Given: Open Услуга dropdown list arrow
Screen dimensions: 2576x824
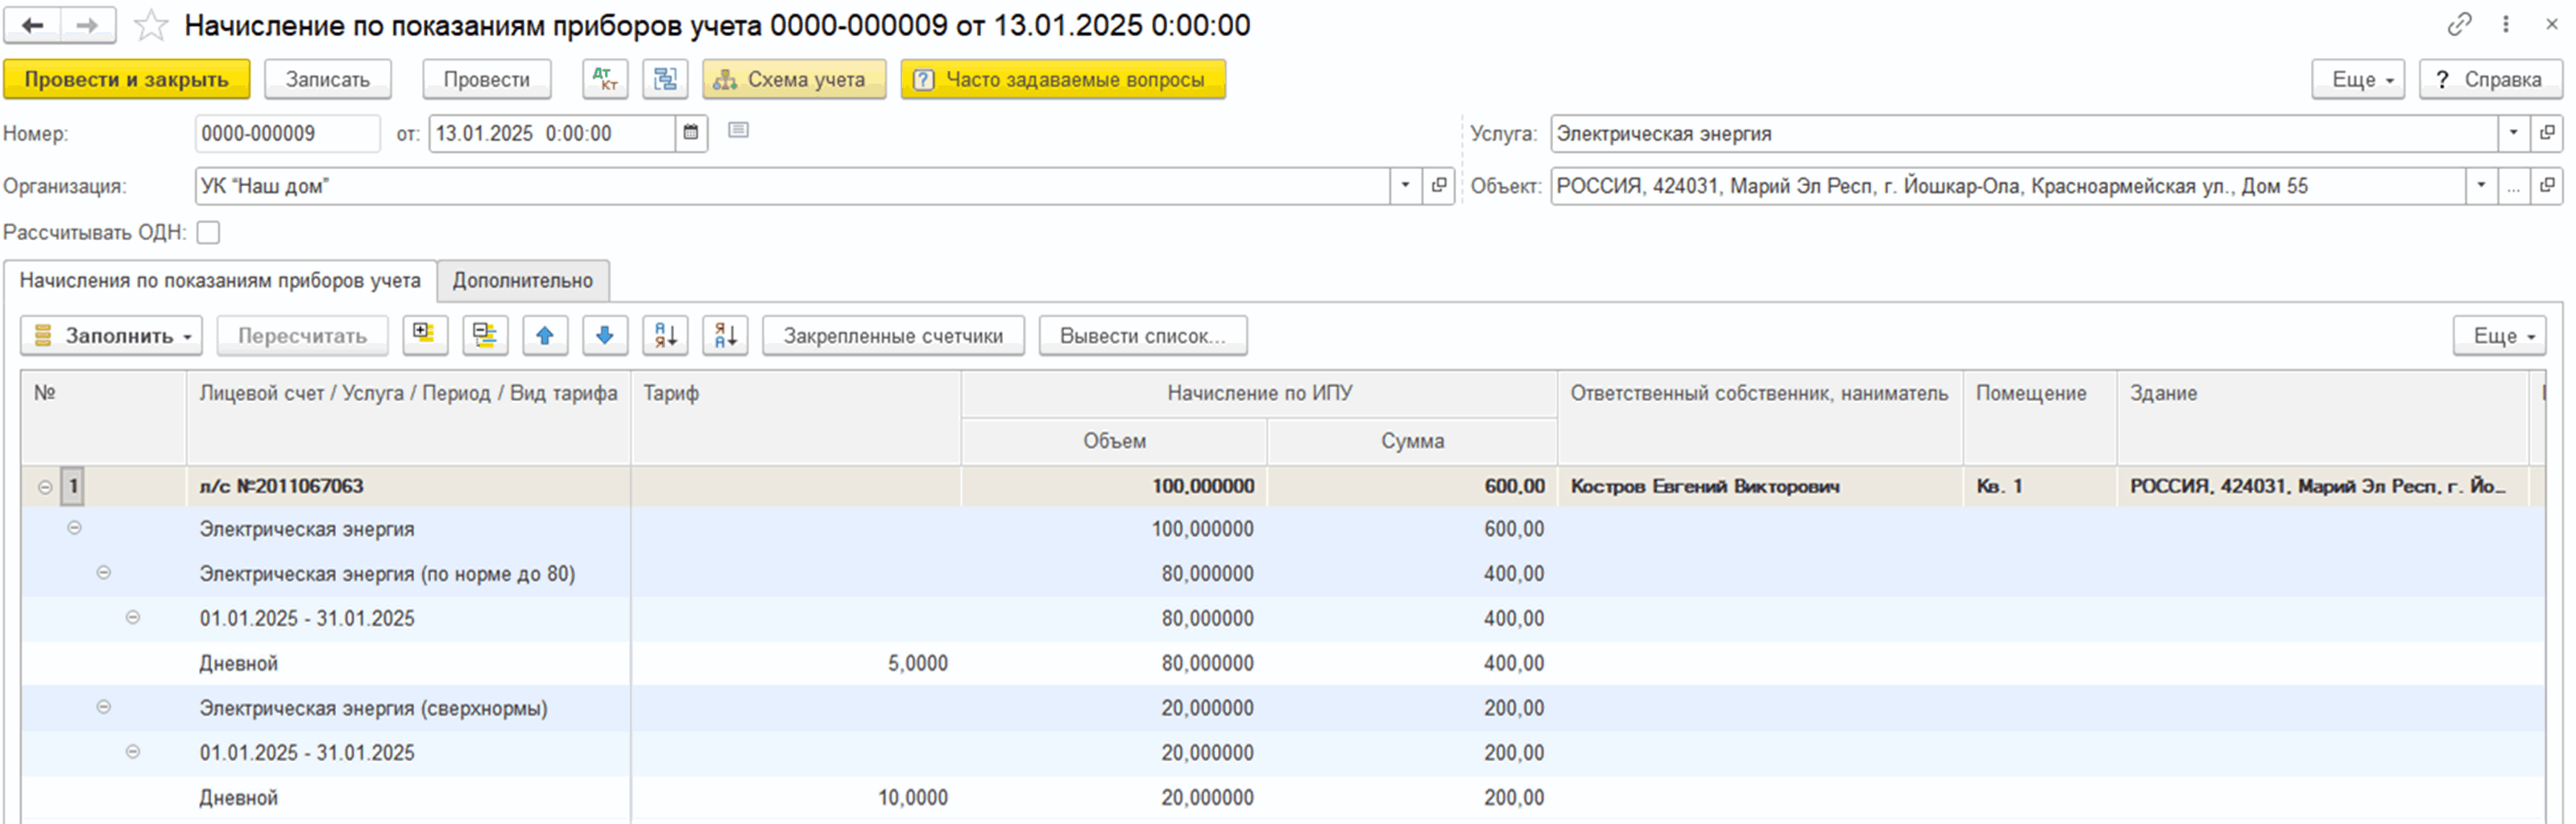Looking at the screenshot, I should tap(2514, 133).
